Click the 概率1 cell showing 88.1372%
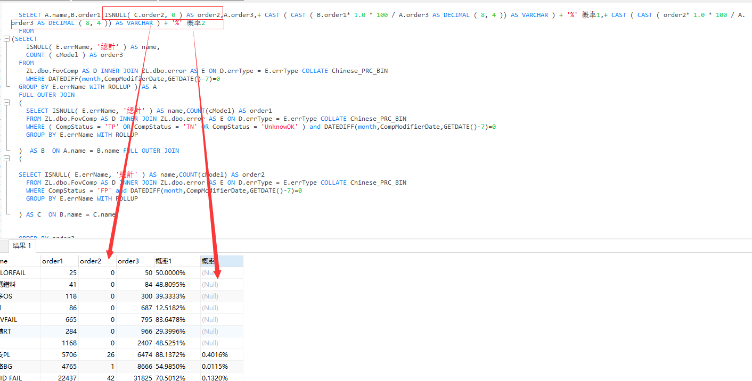Image resolution: width=752 pixels, height=381 pixels. tap(177, 354)
